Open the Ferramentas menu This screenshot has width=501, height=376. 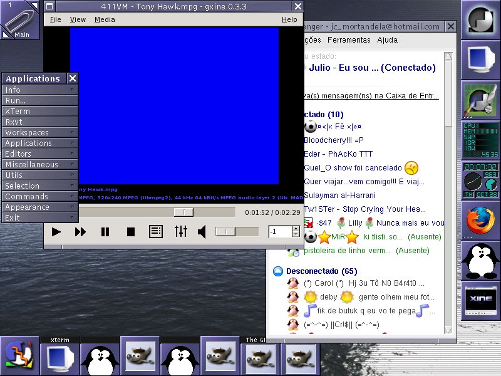point(349,40)
